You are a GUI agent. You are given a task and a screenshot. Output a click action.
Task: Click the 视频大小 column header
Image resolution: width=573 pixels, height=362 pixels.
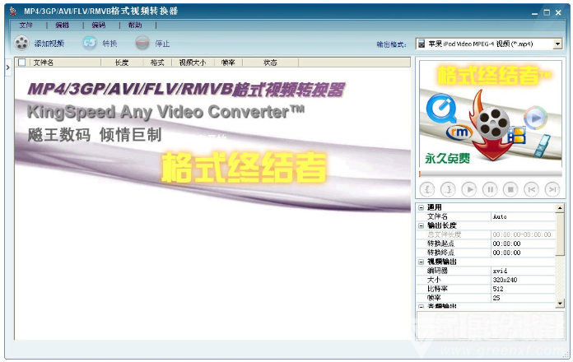click(x=193, y=63)
